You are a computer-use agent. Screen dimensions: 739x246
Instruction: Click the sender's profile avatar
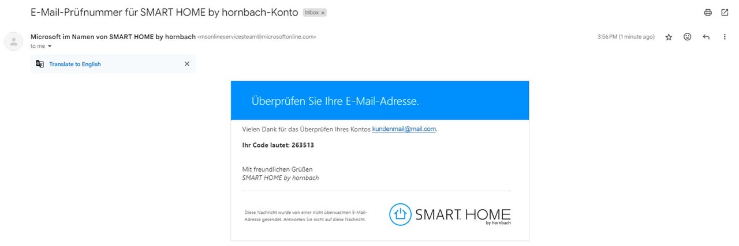click(x=13, y=41)
